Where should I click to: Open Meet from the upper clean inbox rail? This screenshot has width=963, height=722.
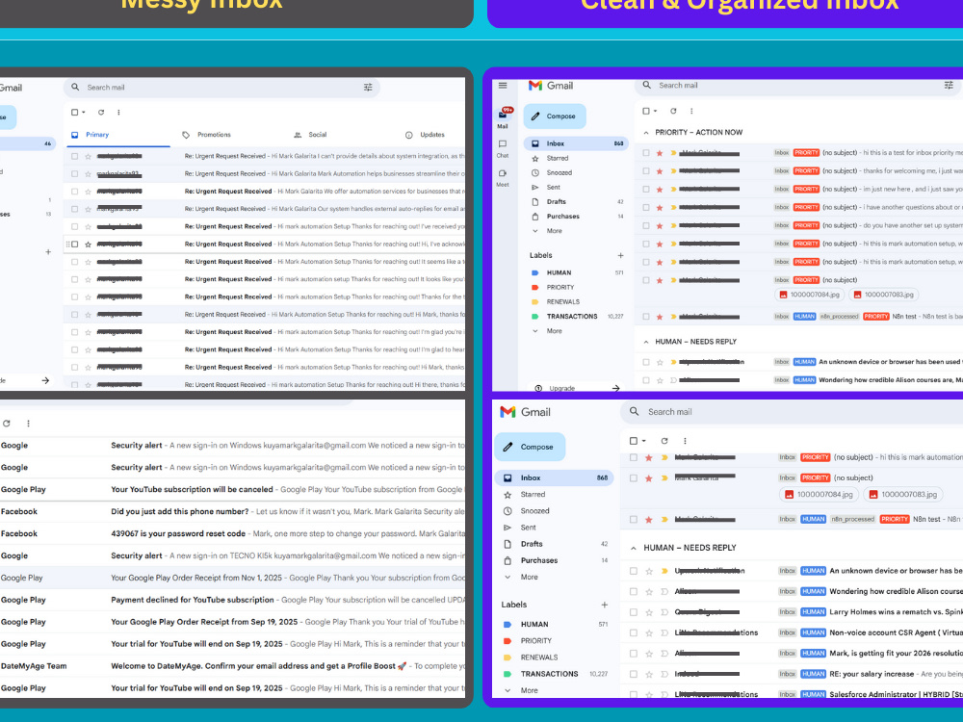[503, 173]
